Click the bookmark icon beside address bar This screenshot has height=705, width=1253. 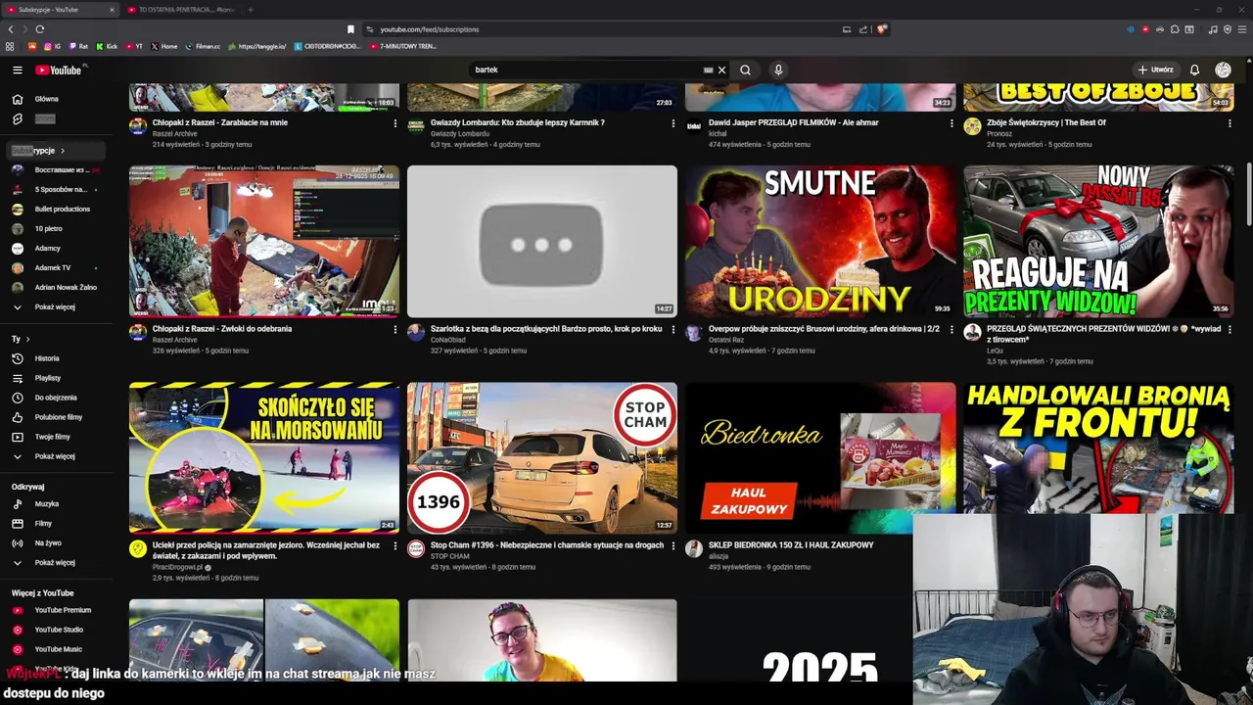(350, 29)
